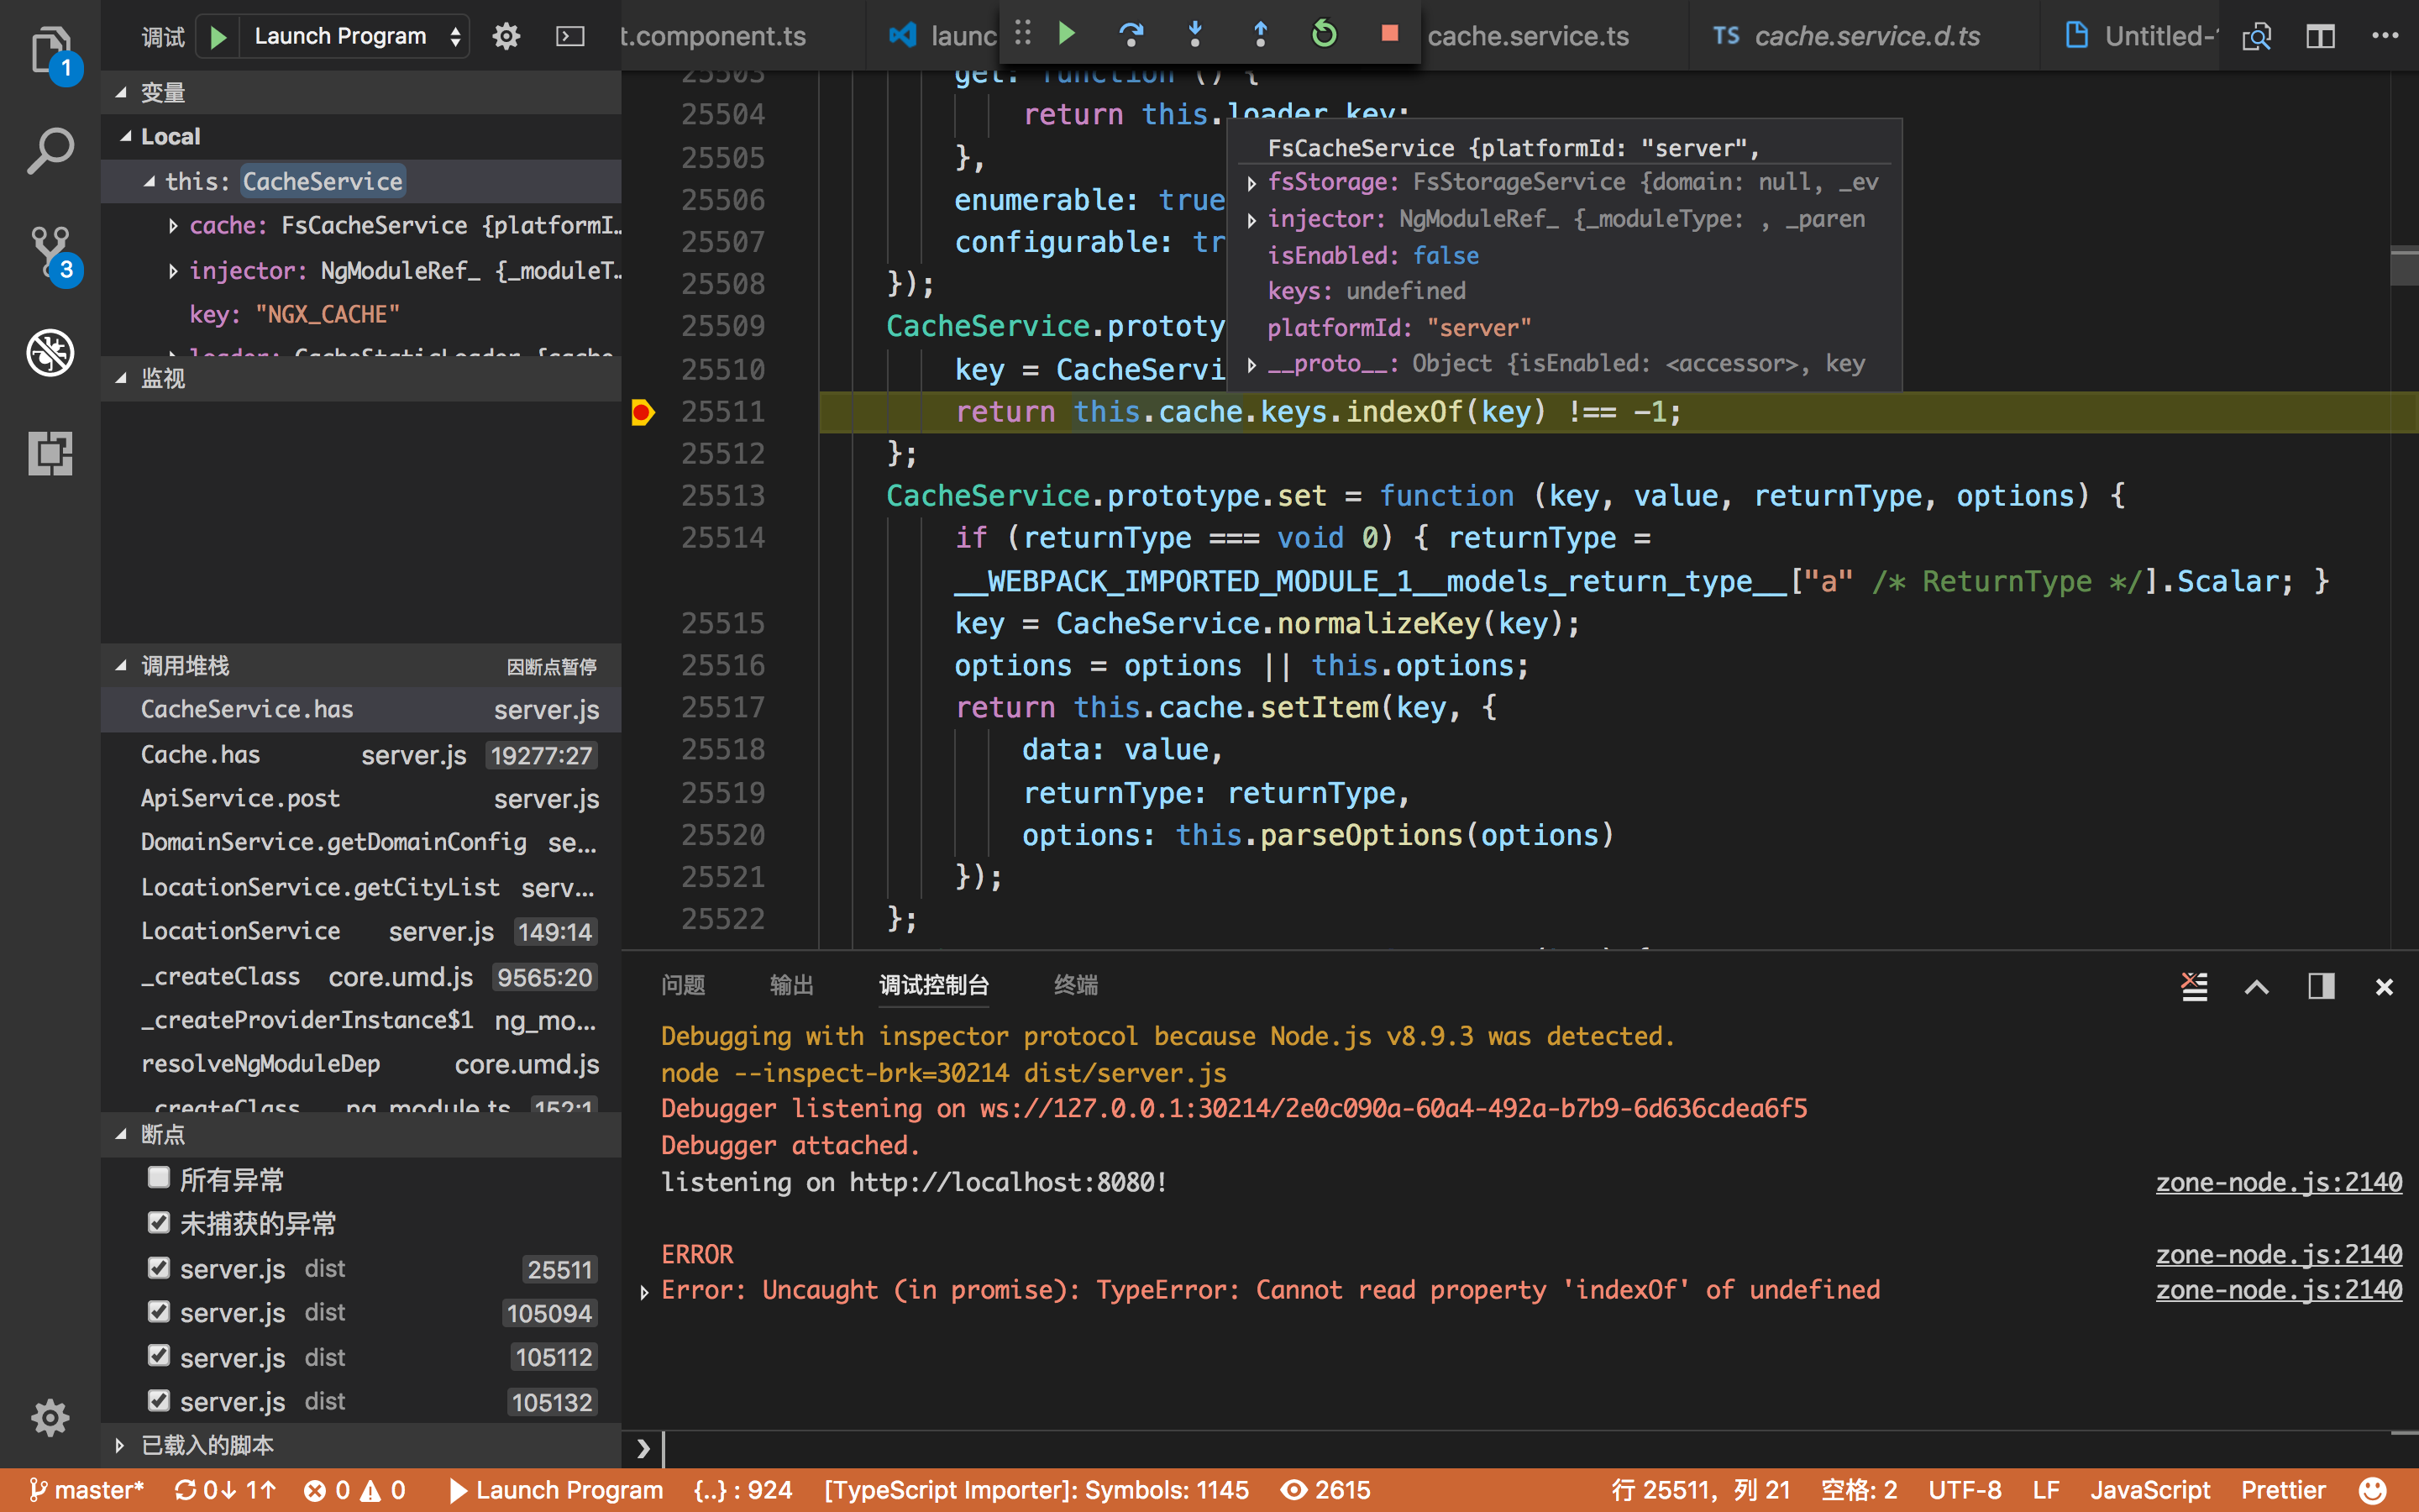Open the Manage gear at sidebar bottom
This screenshot has width=2419, height=1512.
(x=50, y=1417)
